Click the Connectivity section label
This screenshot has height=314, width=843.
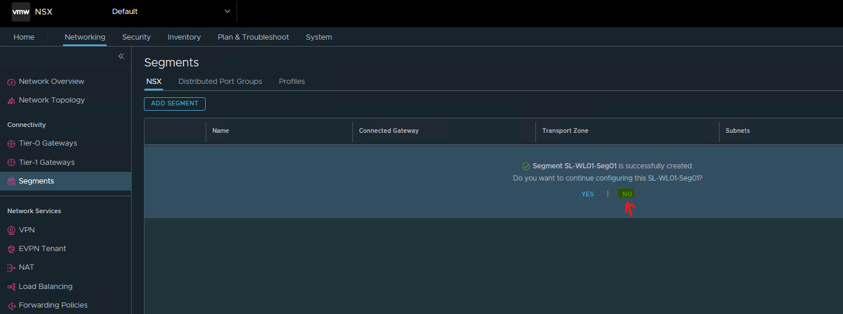point(26,125)
